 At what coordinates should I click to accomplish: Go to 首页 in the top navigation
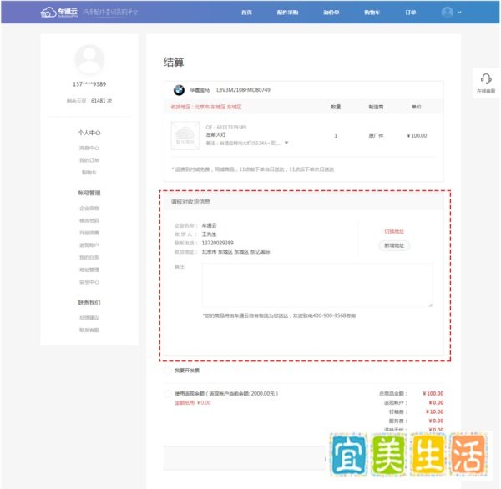246,13
